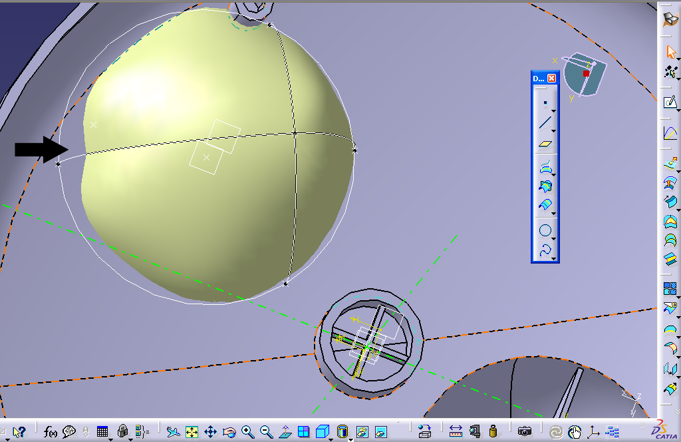Image resolution: width=681 pixels, height=442 pixels.
Task: Toggle Manual Update mode hand icon
Action: pyautogui.click(x=575, y=432)
